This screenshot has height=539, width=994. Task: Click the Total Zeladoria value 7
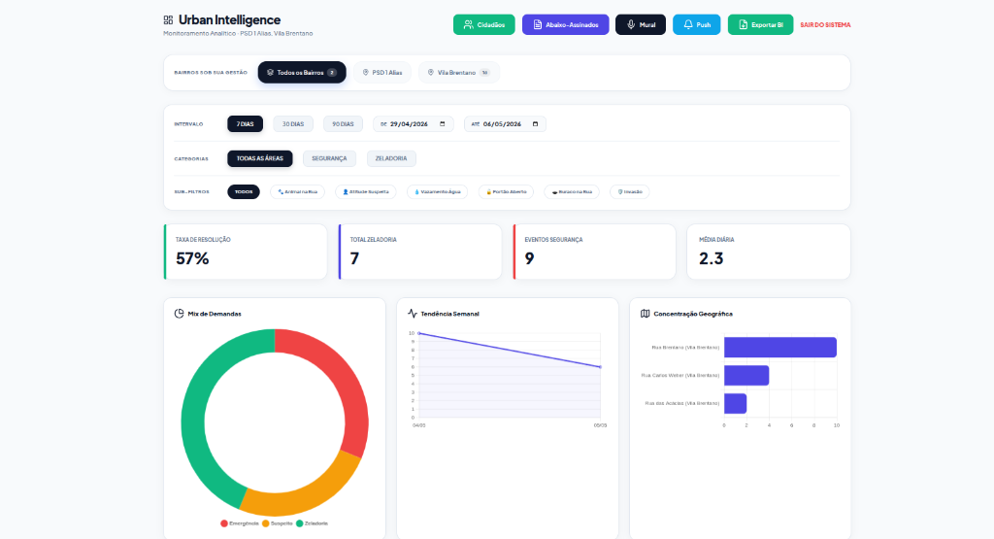[354, 258]
